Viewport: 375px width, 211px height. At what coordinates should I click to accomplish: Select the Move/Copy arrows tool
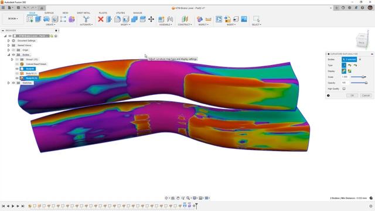(151, 19)
